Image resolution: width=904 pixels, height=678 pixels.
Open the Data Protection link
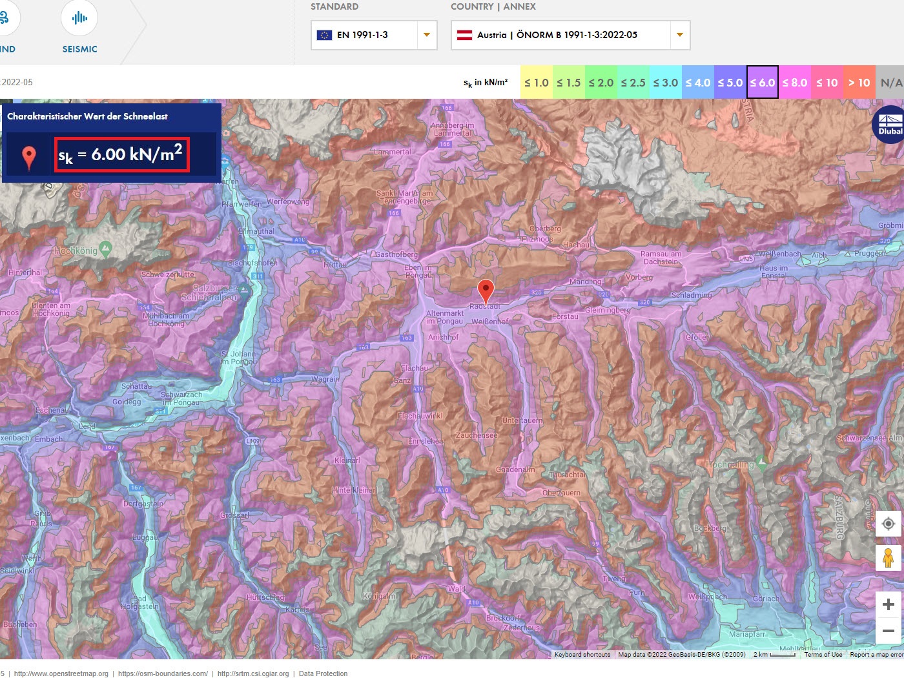click(x=323, y=673)
